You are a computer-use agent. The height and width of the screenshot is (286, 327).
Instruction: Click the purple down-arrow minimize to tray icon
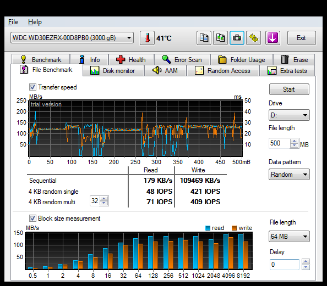pos(272,38)
